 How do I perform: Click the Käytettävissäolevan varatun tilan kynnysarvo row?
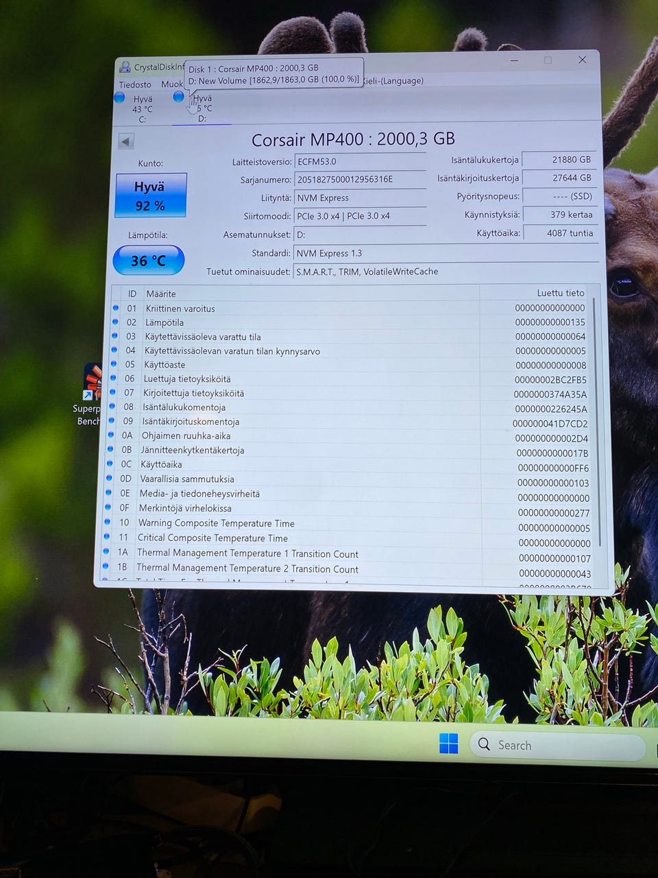tap(350, 351)
